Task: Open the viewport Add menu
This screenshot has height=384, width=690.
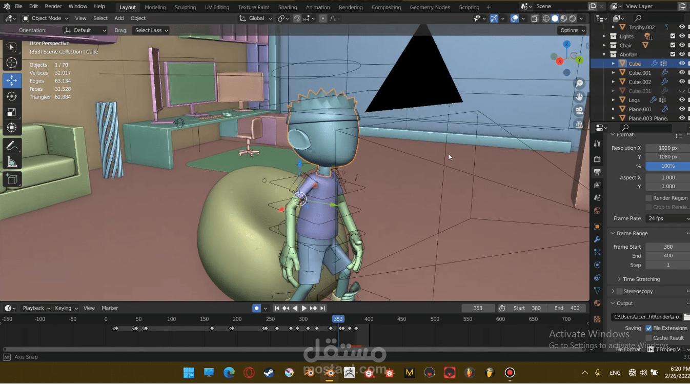Action: point(119,18)
